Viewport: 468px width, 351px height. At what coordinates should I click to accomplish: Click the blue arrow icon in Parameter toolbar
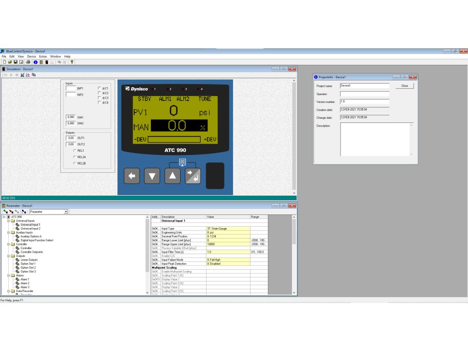click(x=24, y=212)
